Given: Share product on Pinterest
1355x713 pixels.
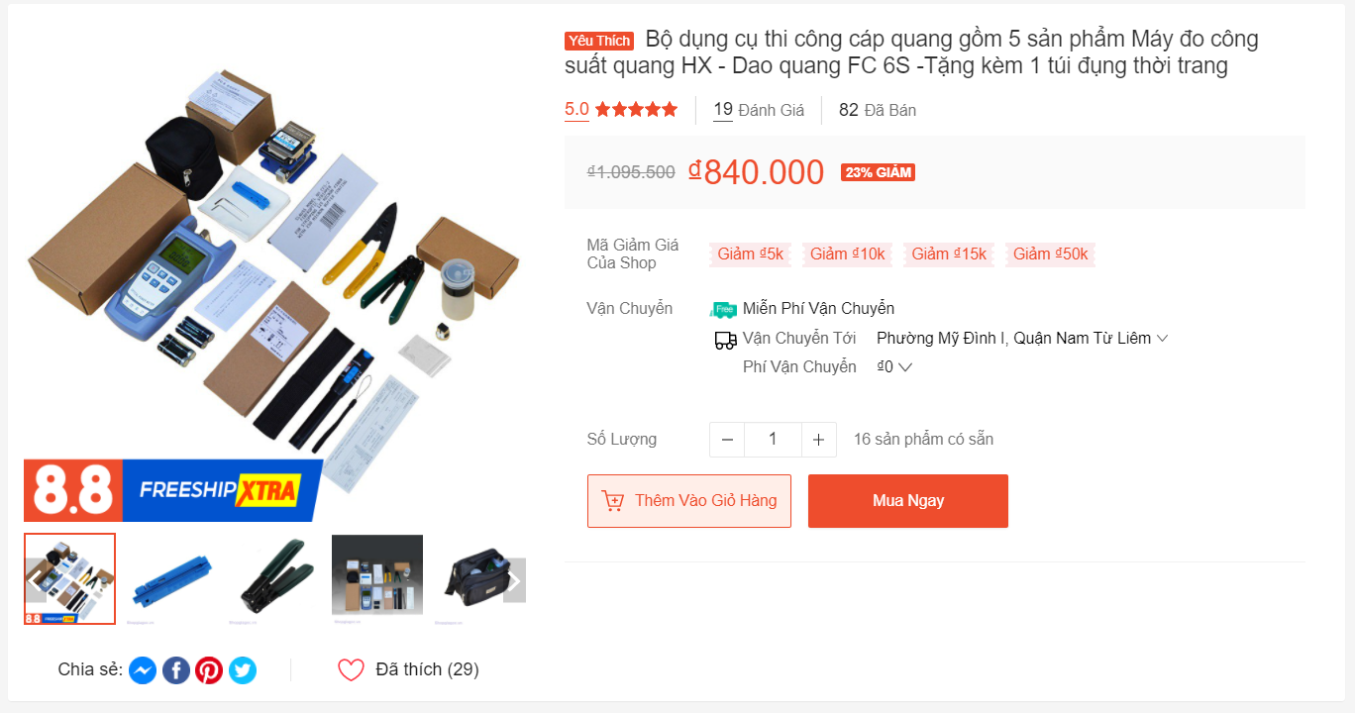Looking at the screenshot, I should [x=209, y=670].
